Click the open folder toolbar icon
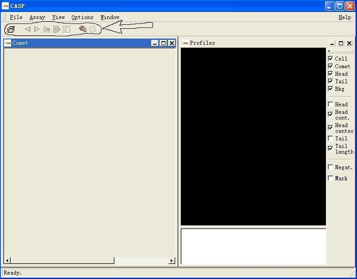The width and height of the screenshot is (357, 279). (11, 29)
